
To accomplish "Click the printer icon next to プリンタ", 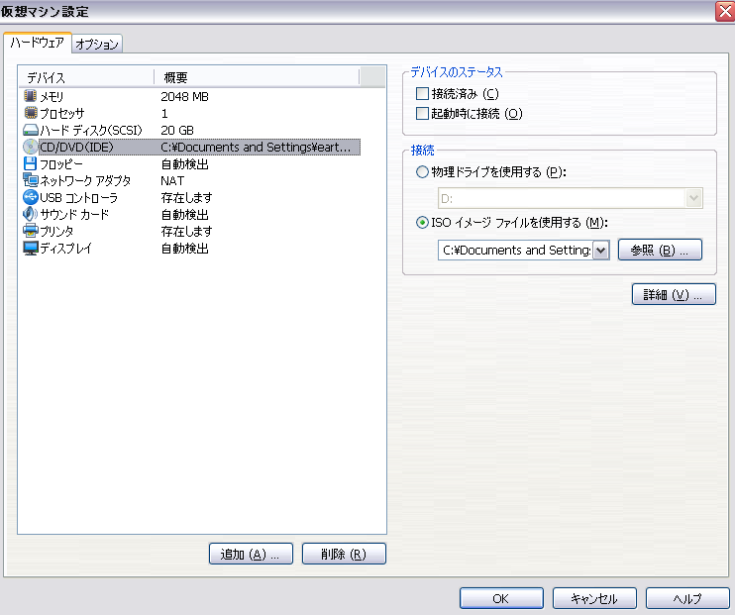I will (30, 231).
